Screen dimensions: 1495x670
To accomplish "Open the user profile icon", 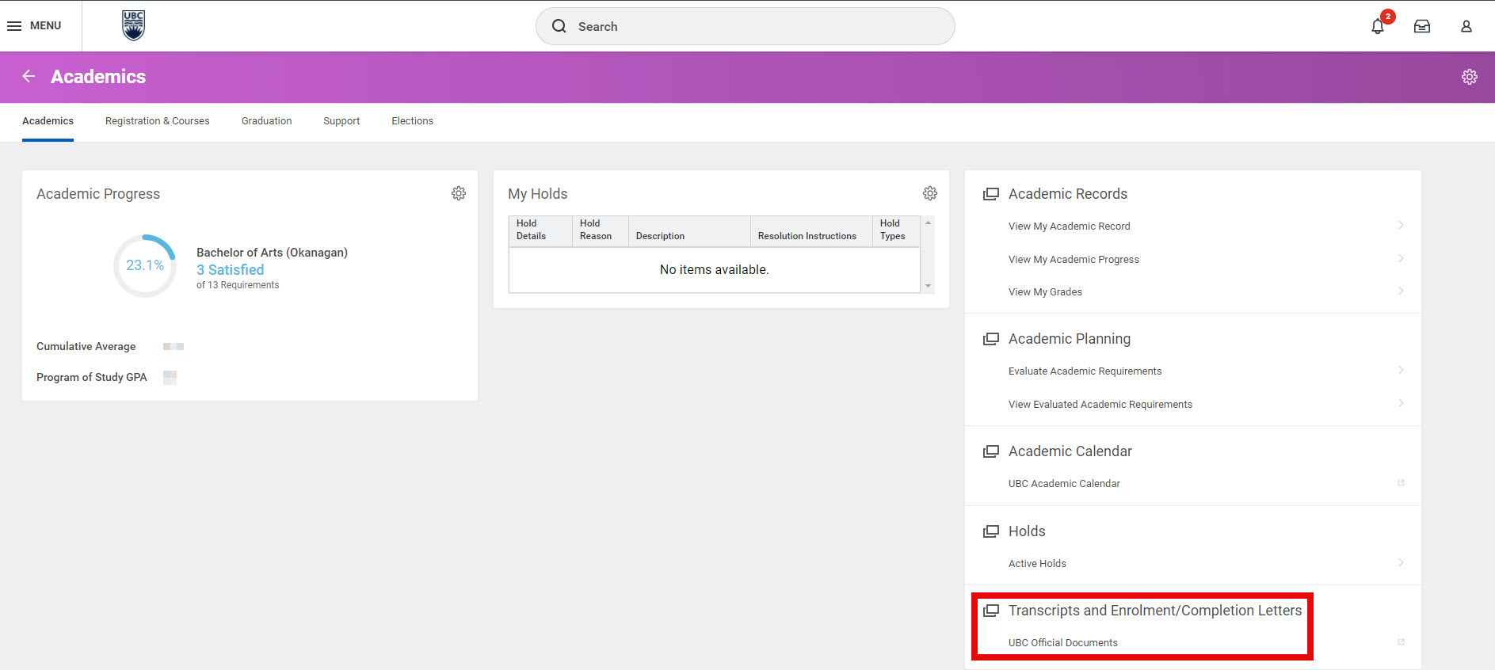I will click(1466, 26).
